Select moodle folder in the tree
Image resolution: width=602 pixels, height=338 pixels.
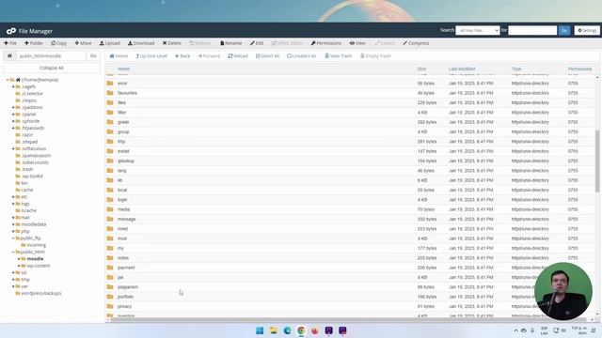(35, 259)
